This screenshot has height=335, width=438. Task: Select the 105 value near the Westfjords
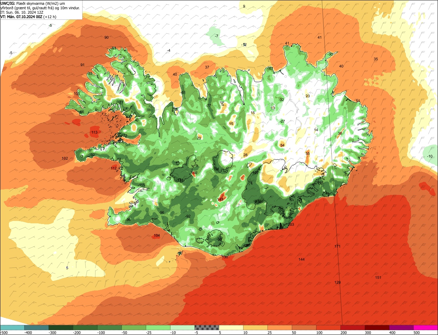click(77, 94)
